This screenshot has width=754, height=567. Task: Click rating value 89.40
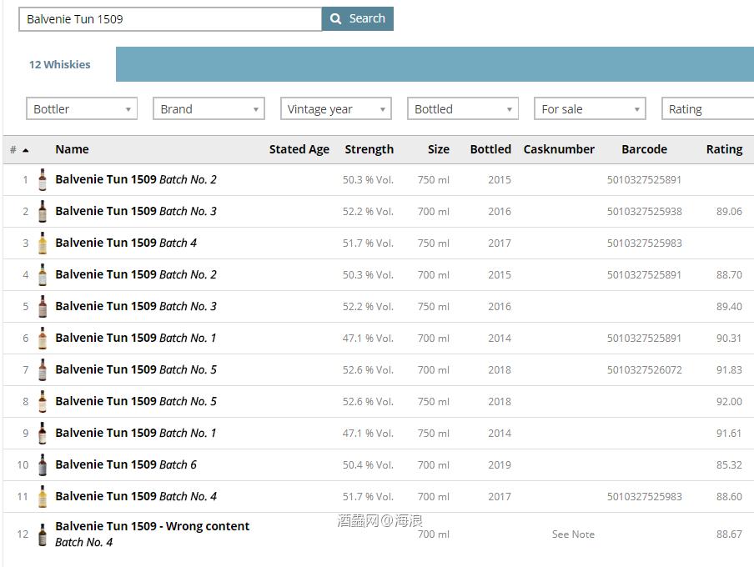729,307
